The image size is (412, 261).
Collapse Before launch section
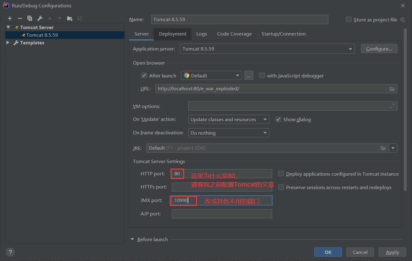[x=132, y=239]
